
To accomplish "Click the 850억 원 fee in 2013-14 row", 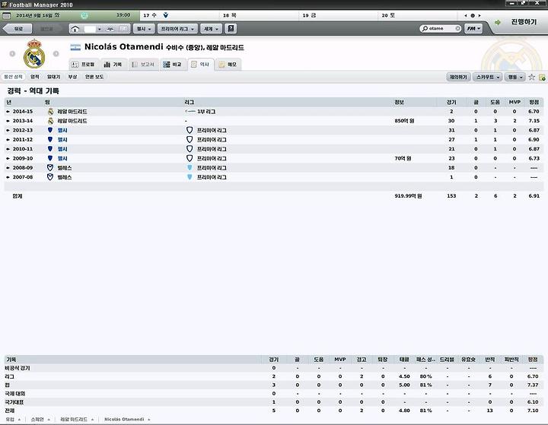I will point(404,121).
